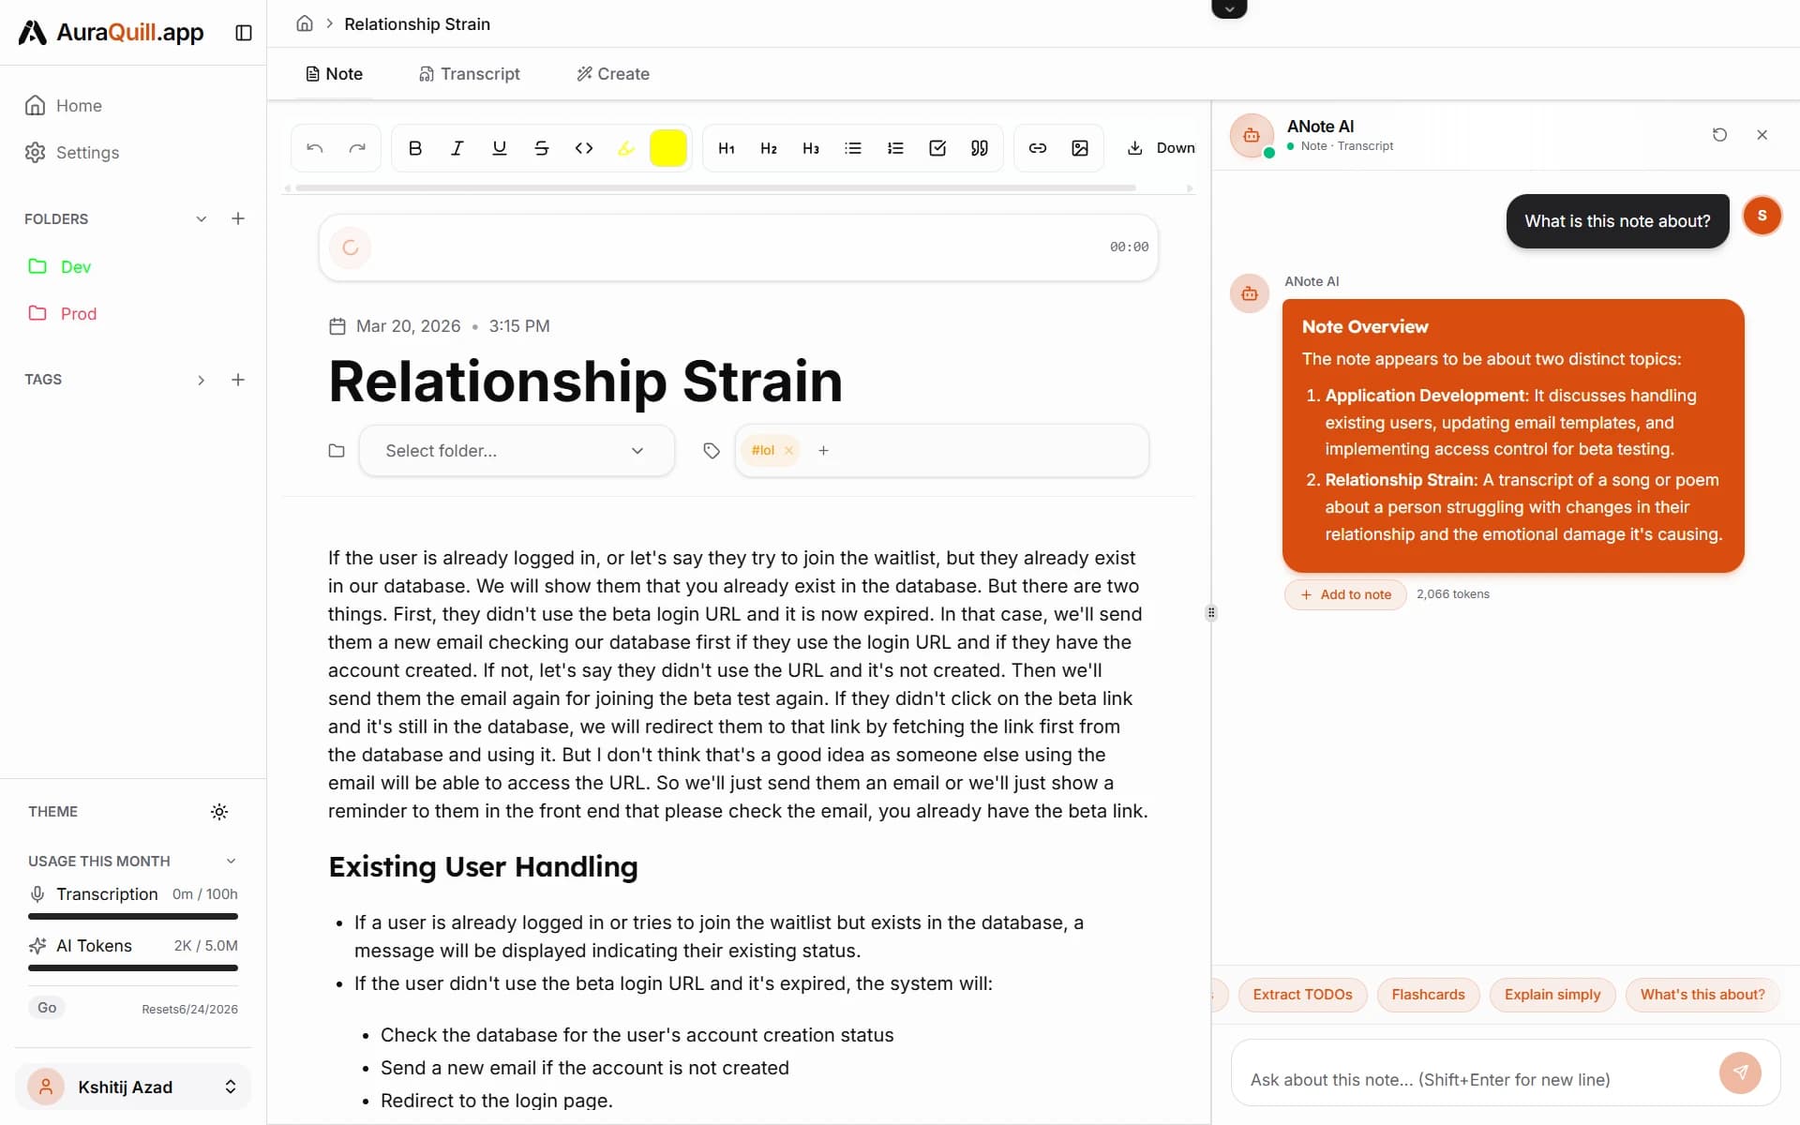Click the Existing User Handling heading
1800x1125 pixels.
[x=483, y=867]
